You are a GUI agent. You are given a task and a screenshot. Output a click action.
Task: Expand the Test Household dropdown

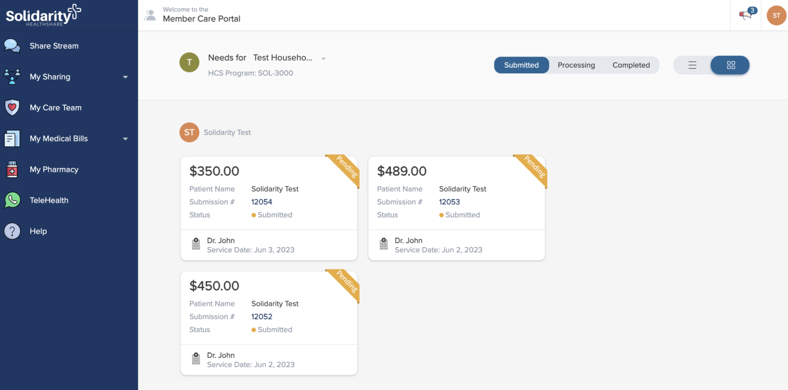(323, 58)
